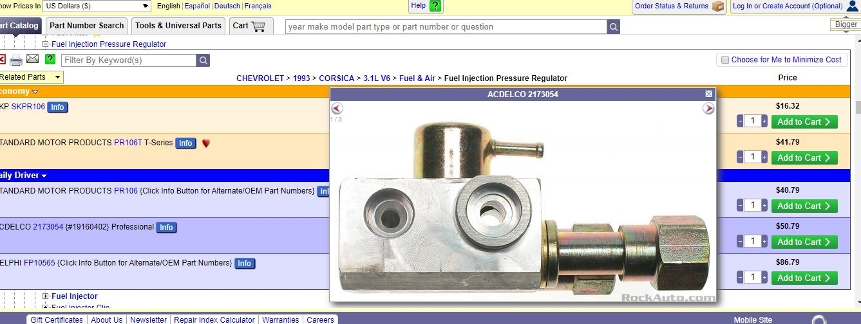This screenshot has width=861, height=324.
Task: Add the $50.79 ACDELCO part to cart
Action: [x=805, y=242]
